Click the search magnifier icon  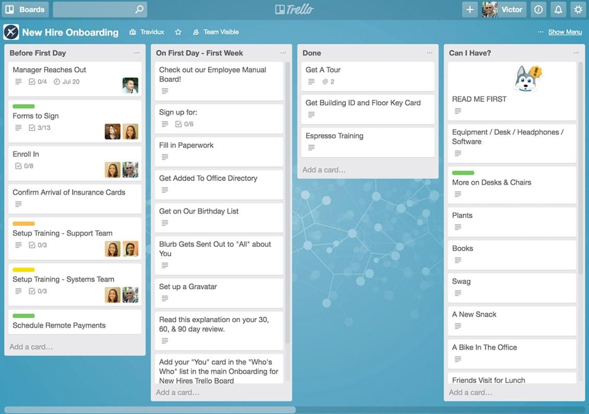click(x=139, y=9)
